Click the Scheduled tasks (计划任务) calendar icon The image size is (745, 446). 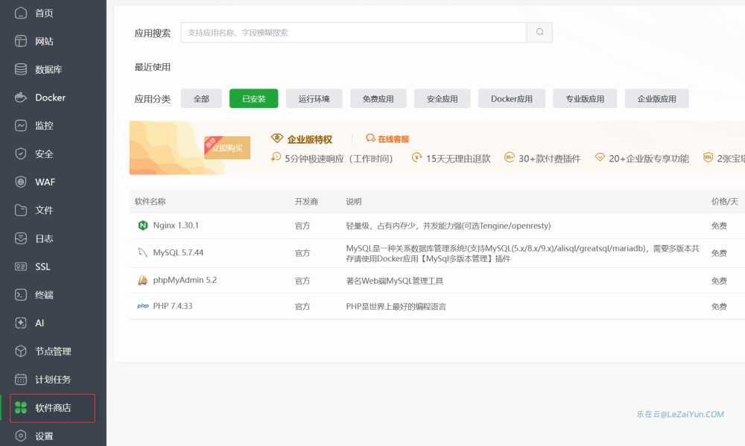(20, 379)
